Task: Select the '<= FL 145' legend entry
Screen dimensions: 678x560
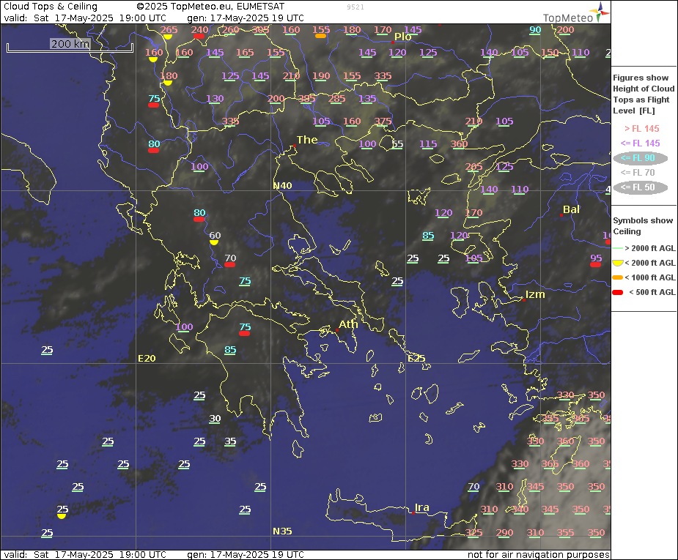Action: [640, 143]
